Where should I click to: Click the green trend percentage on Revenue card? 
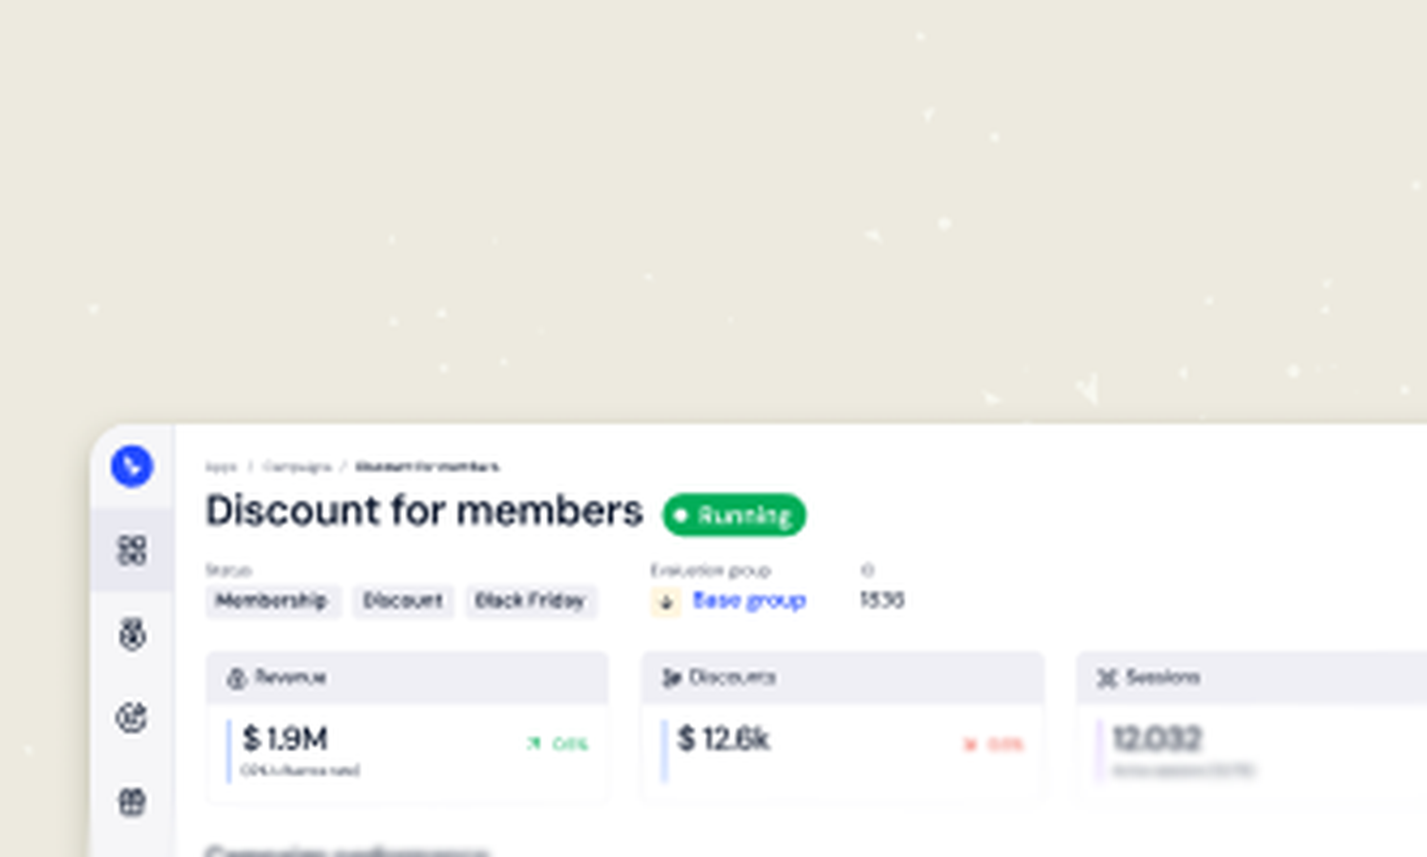[x=569, y=743]
